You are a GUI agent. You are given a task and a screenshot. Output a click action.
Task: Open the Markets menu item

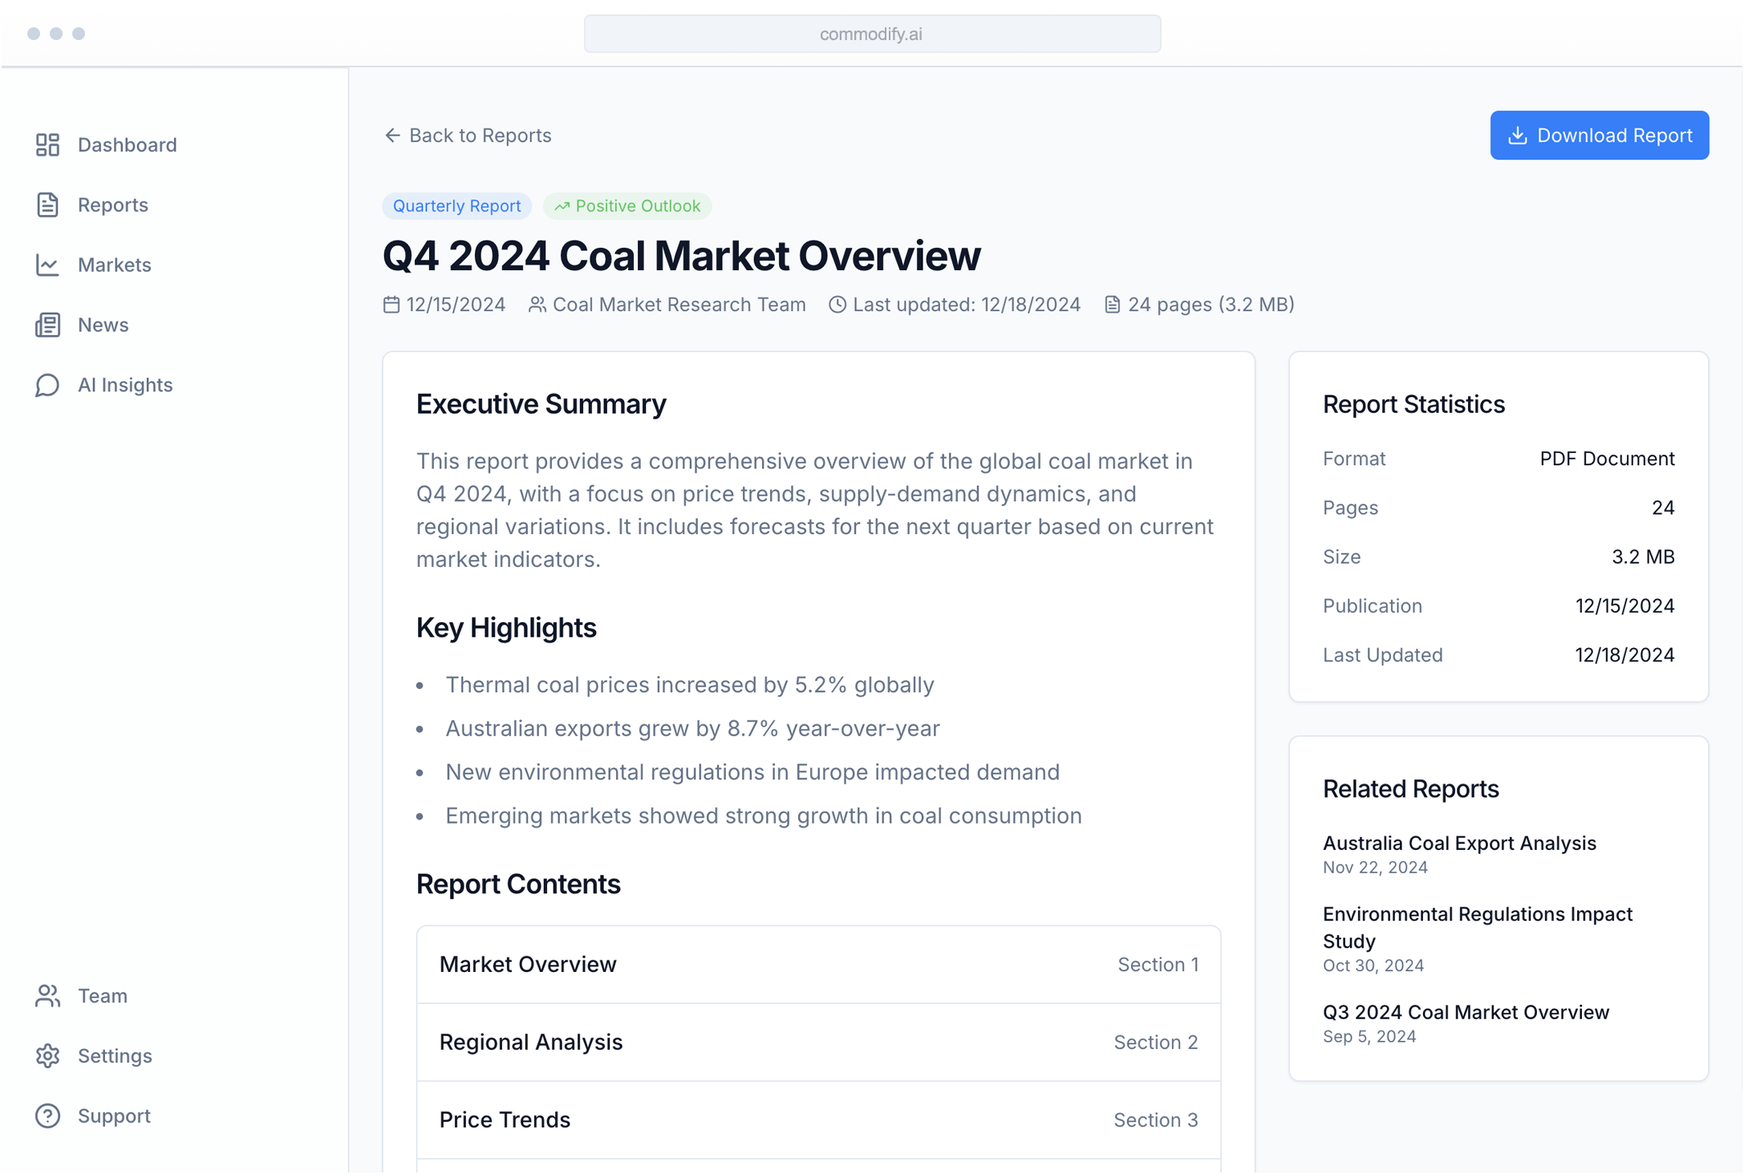click(x=114, y=265)
